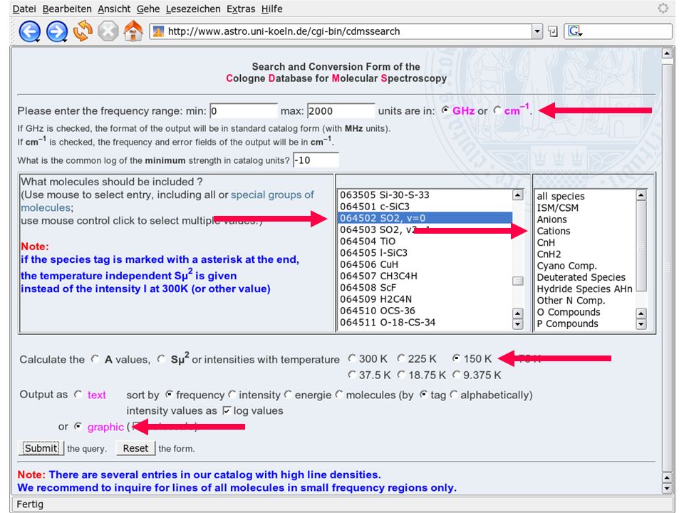The image size is (684, 513).
Task: Reload the page with the orange refresh icon
Action: pos(83,31)
